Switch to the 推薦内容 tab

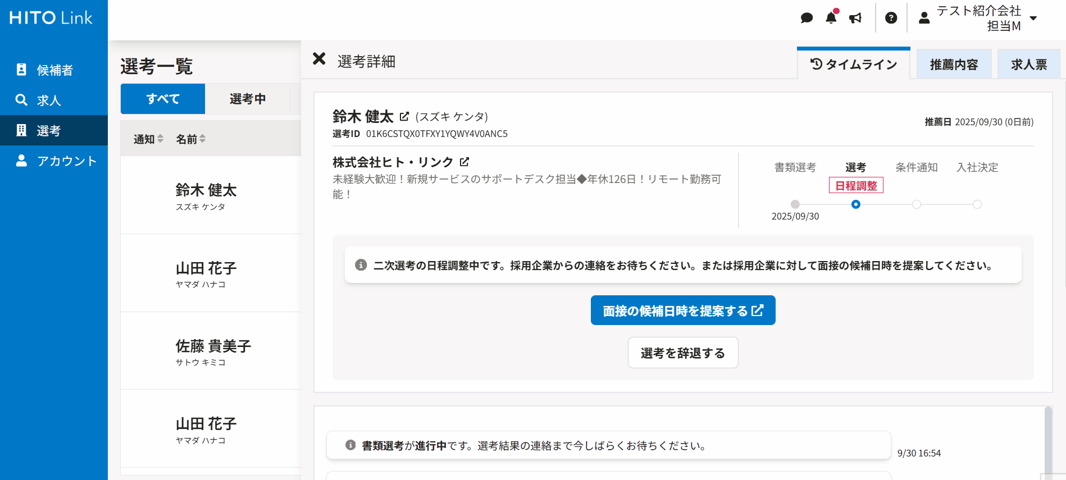pos(954,65)
